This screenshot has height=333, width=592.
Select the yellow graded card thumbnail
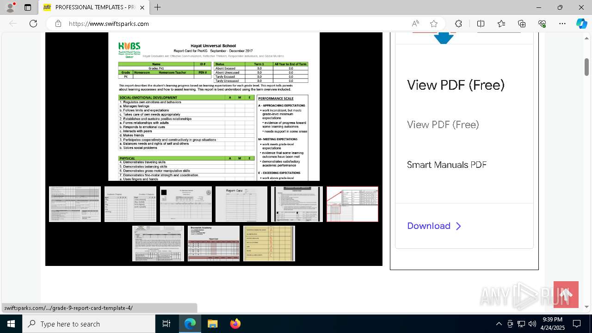[269, 243]
